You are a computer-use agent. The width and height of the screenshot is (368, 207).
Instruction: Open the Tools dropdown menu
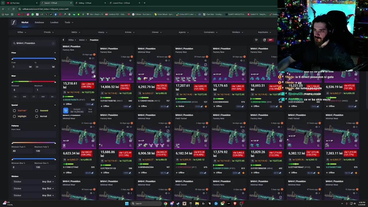[x=69, y=22]
